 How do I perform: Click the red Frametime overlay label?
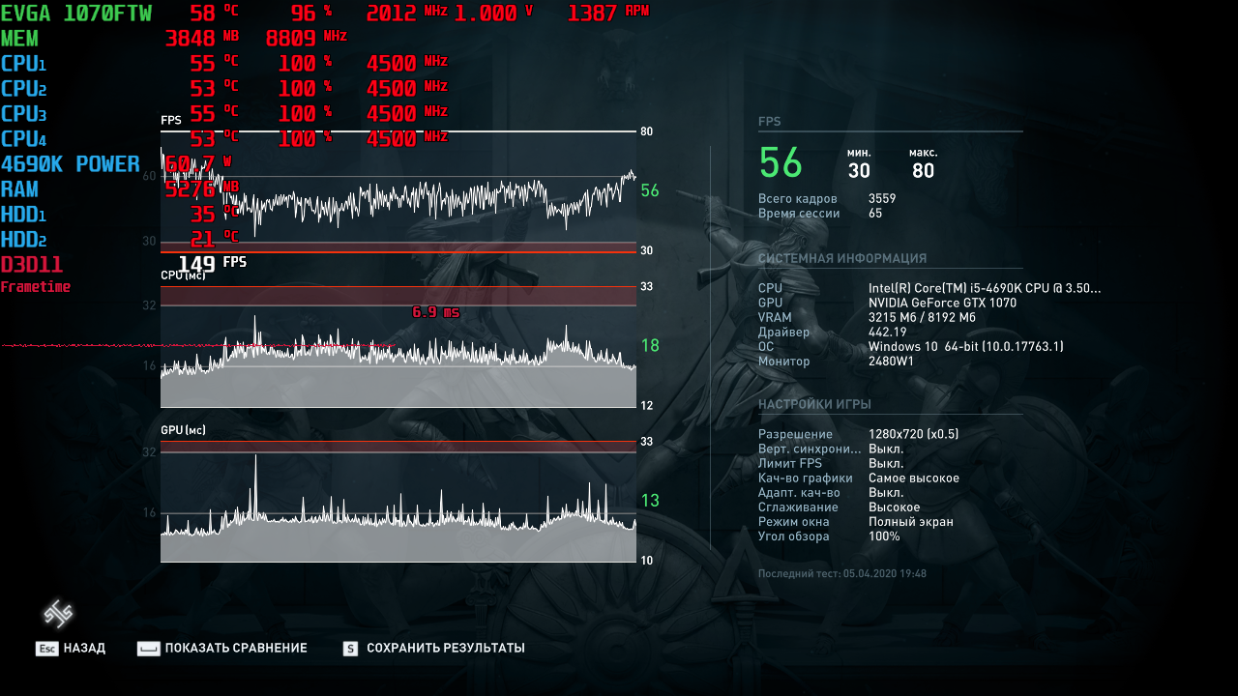coord(36,287)
